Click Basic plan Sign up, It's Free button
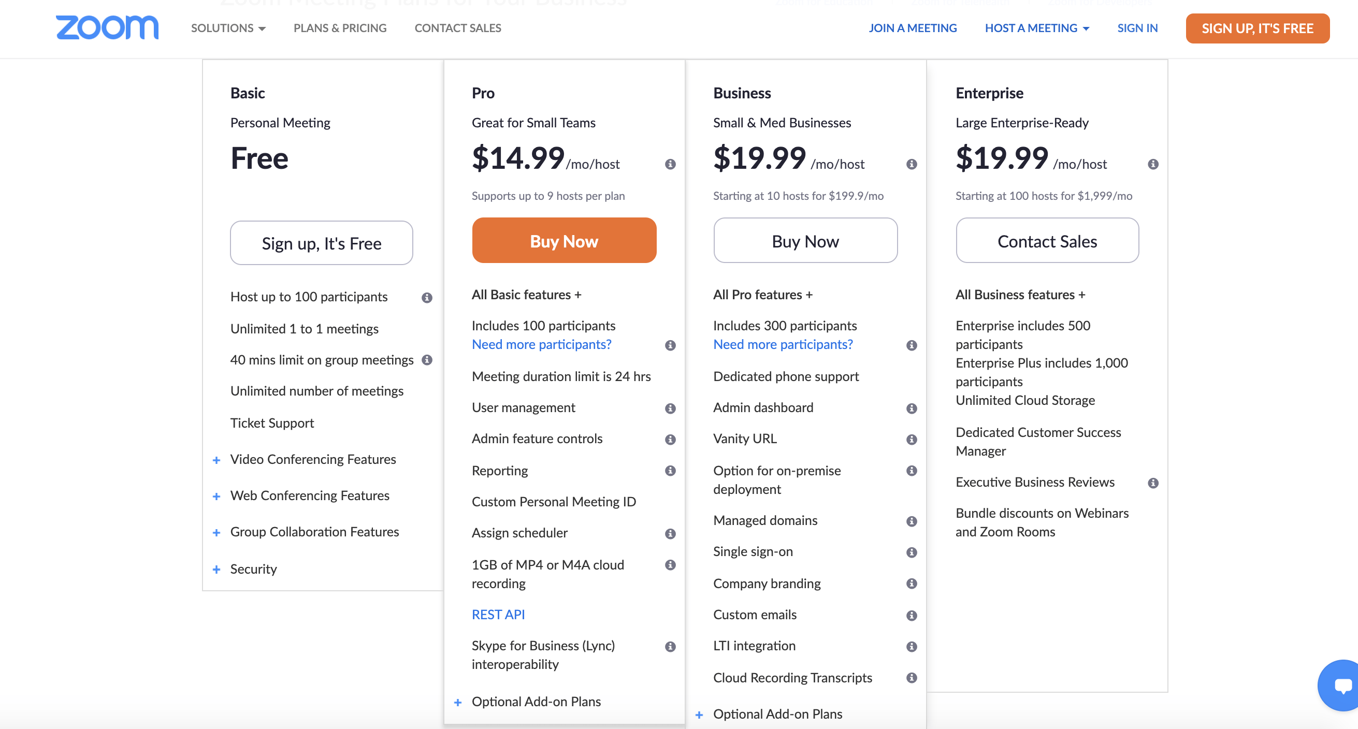The image size is (1358, 729). point(322,243)
